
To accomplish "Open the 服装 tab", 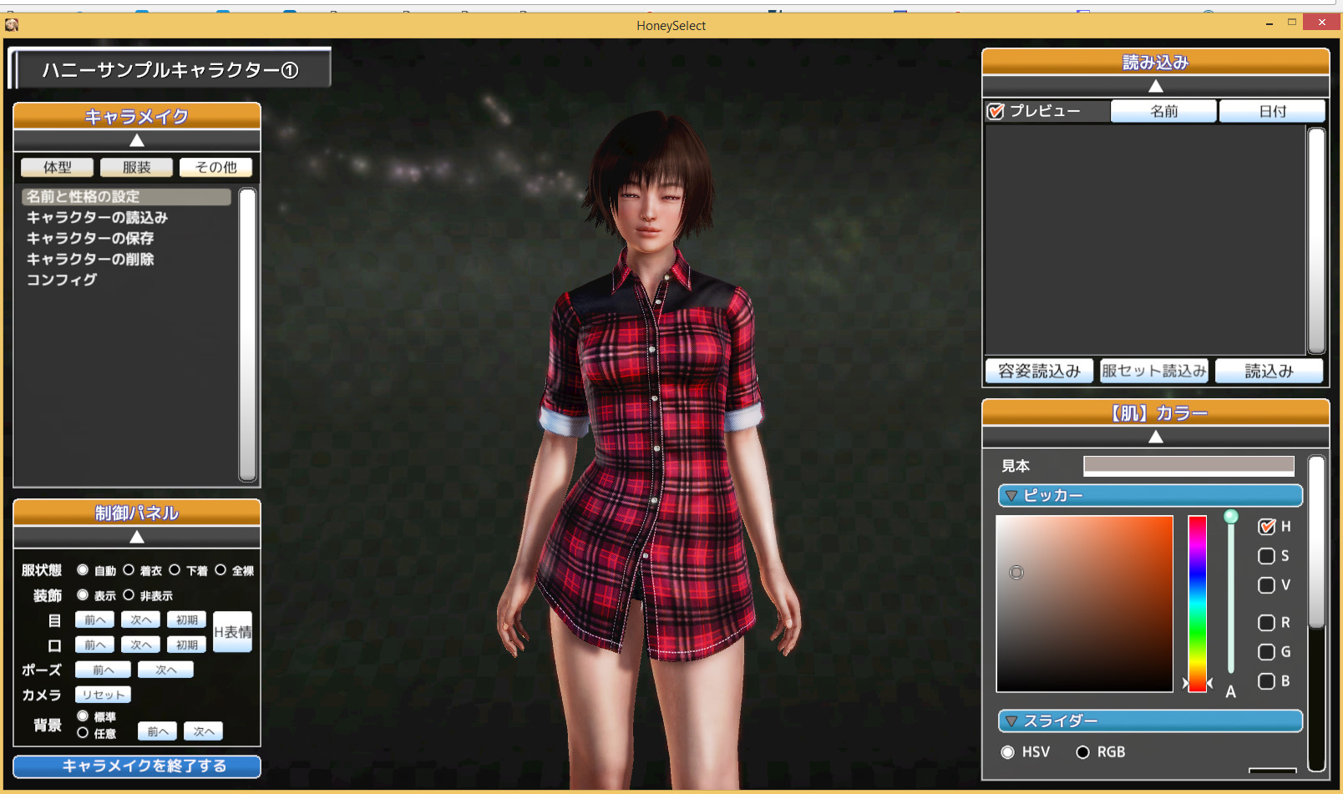I will [x=136, y=167].
